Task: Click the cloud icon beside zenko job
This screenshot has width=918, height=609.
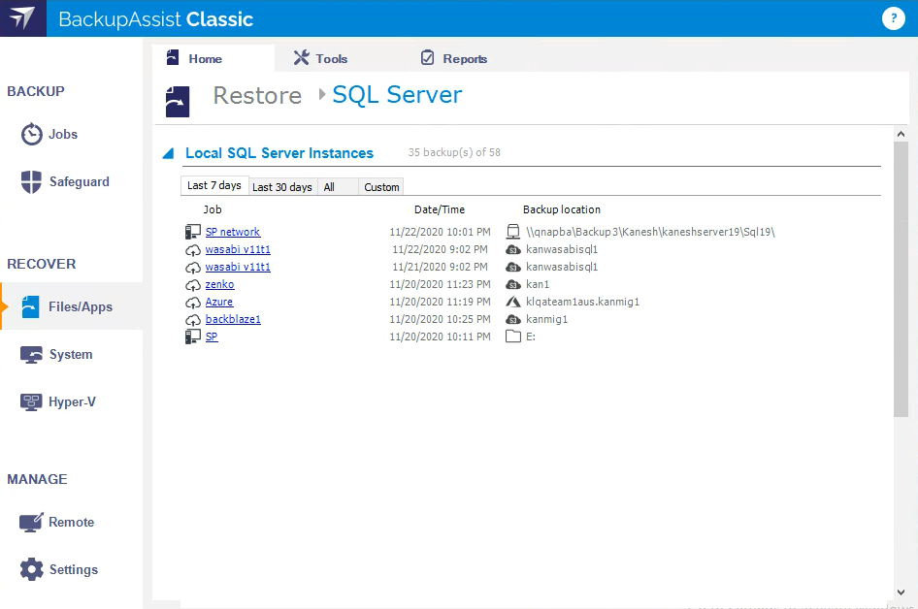Action: 192,285
